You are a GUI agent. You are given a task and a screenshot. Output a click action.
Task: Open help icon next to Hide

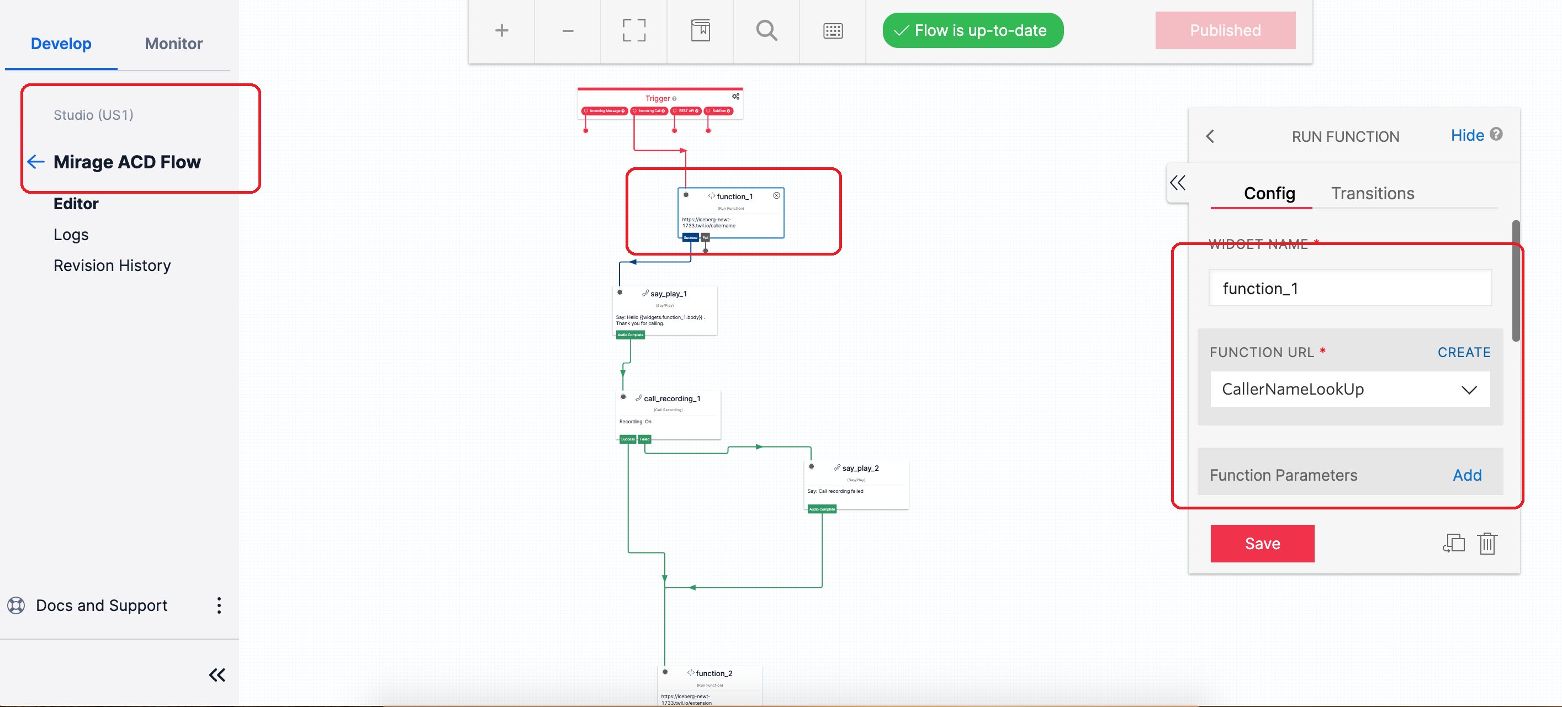tap(1496, 134)
